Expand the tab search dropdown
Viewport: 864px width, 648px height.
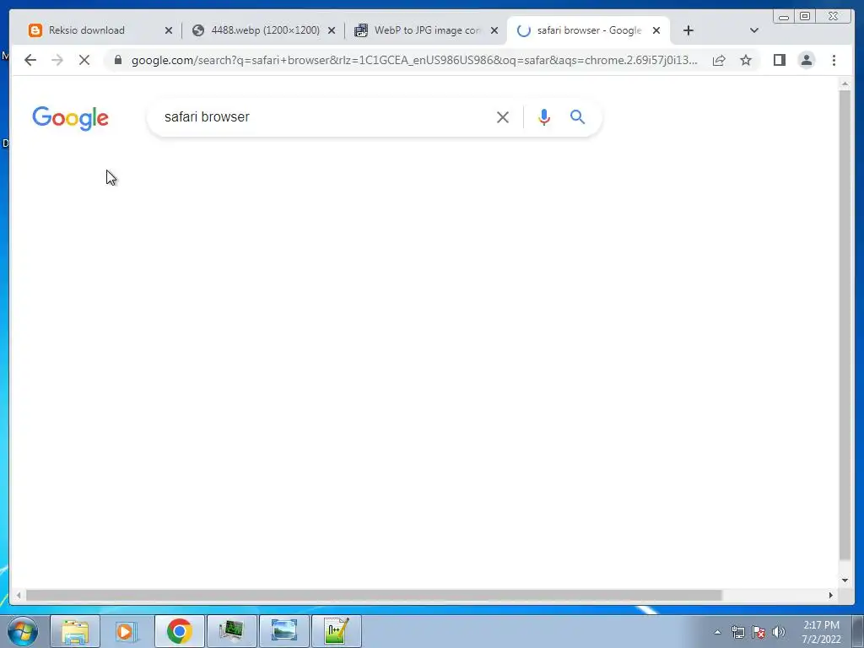pos(753,30)
